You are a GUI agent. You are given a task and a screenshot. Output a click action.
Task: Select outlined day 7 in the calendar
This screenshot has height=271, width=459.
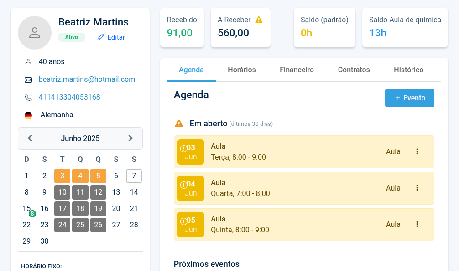[134, 176]
